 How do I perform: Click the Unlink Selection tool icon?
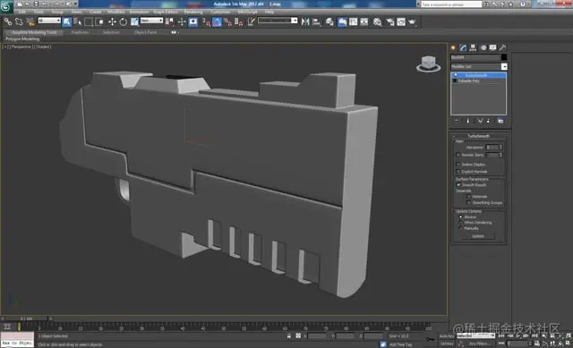(x=19, y=21)
